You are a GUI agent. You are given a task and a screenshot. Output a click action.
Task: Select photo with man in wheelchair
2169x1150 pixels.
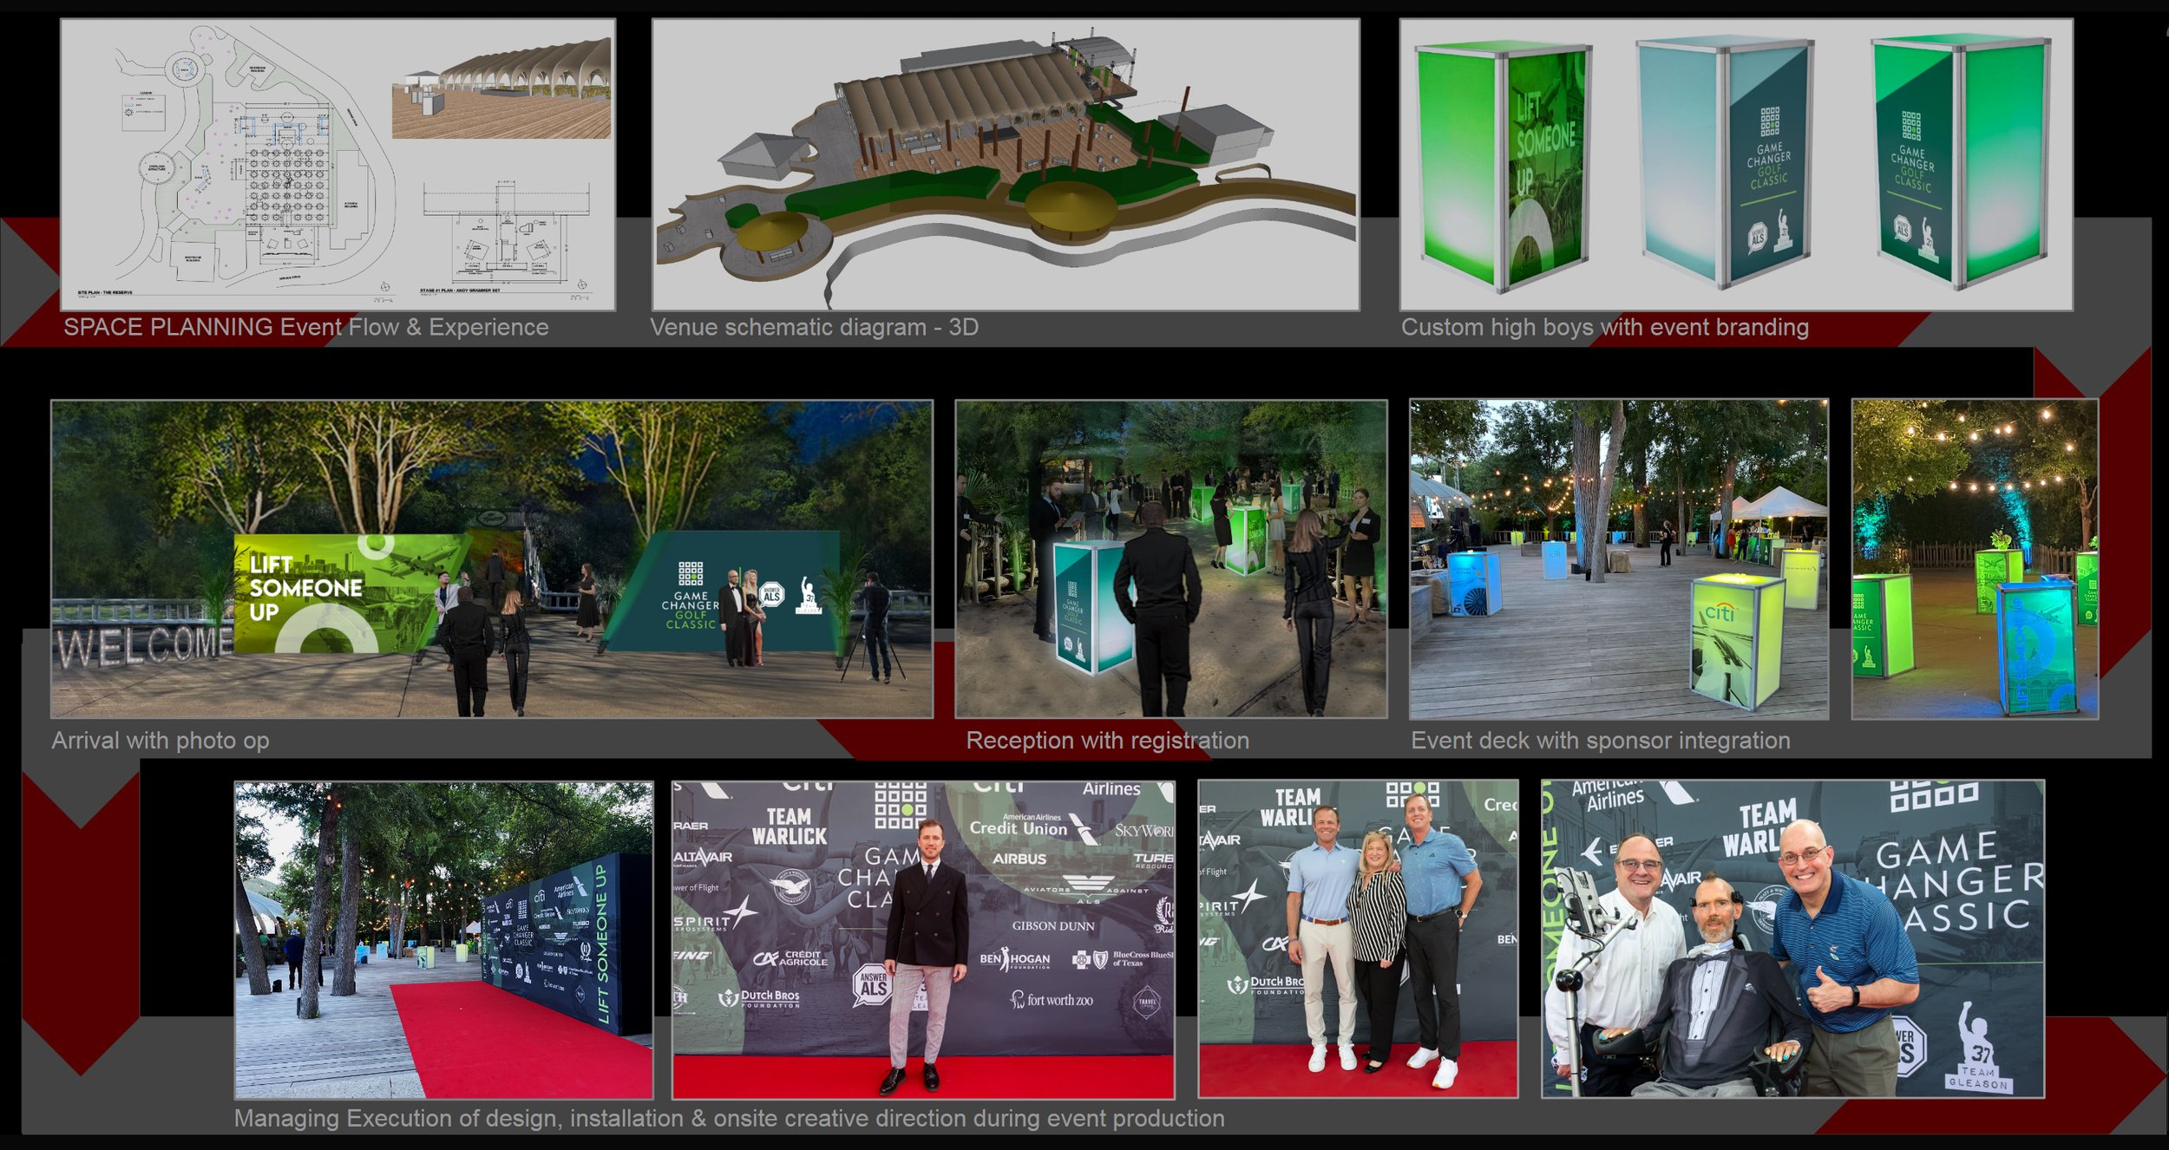1792,939
